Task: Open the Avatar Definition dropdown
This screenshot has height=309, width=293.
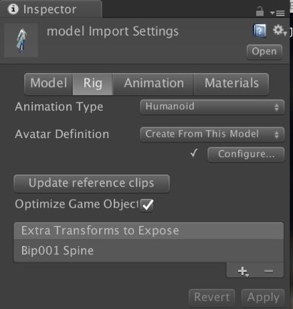Action: tap(212, 135)
